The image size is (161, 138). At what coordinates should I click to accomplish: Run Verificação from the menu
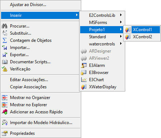tap(40, 69)
